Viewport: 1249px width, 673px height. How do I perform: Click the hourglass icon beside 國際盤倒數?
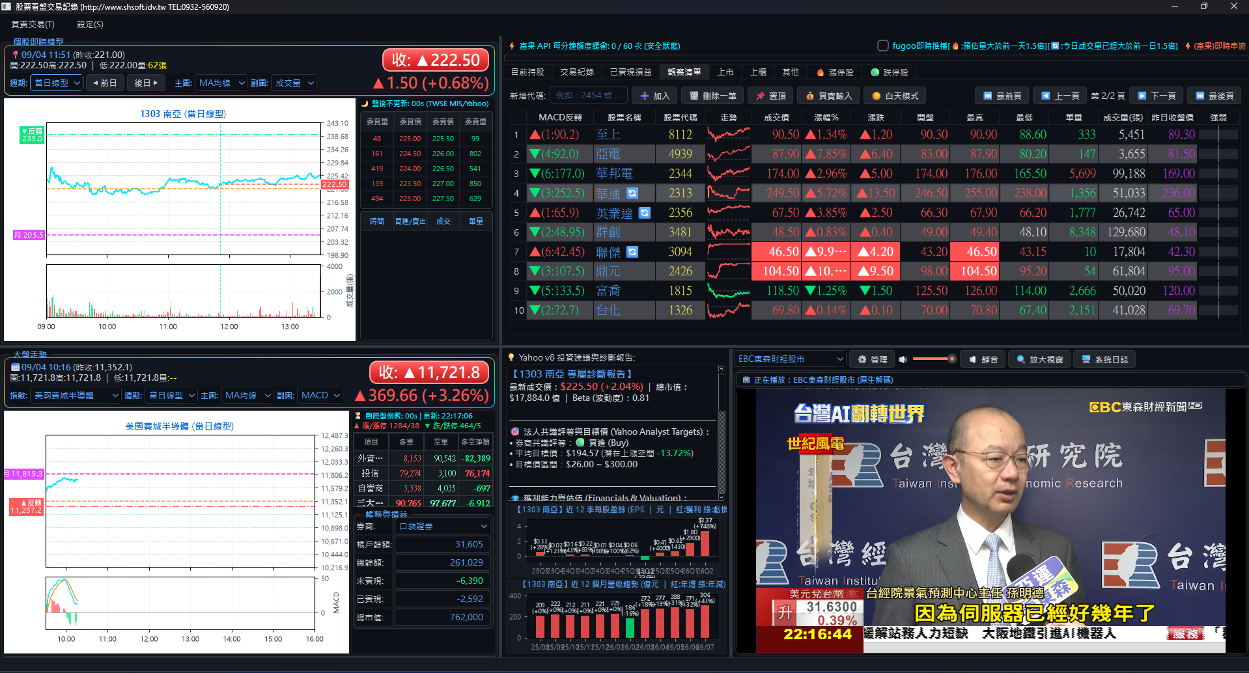358,416
